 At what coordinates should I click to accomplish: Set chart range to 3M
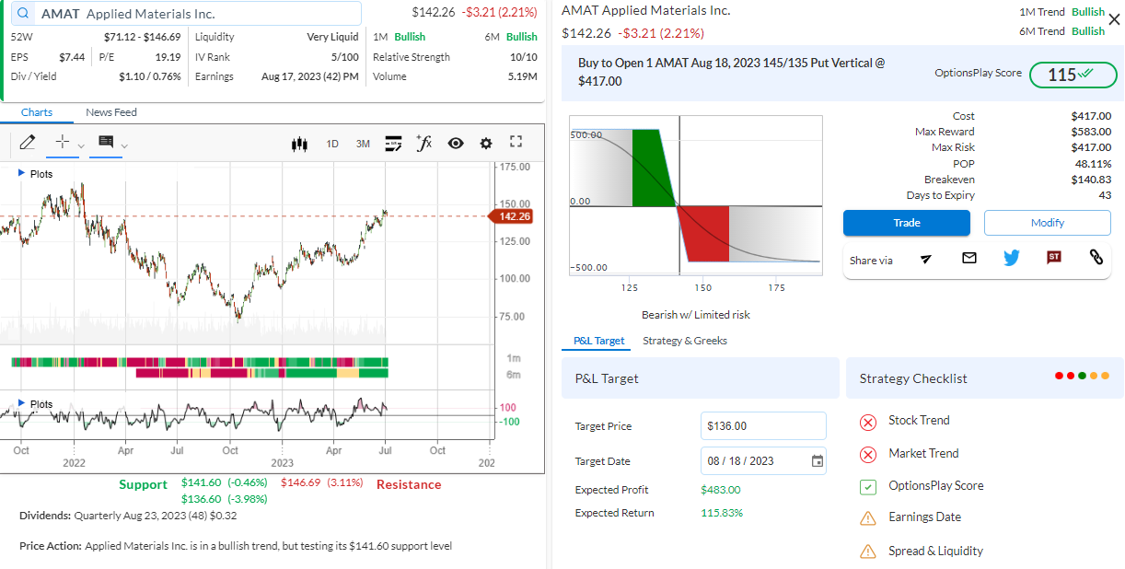pyautogui.click(x=363, y=144)
